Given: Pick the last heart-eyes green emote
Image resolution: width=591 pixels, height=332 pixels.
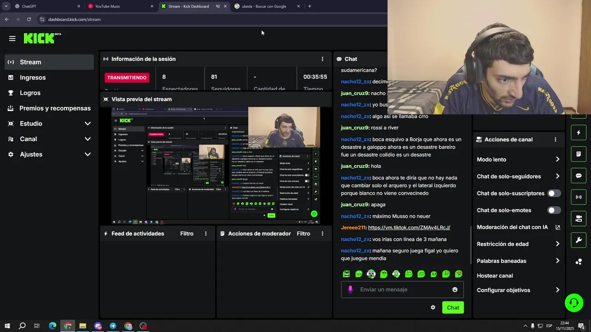Looking at the screenshot, I should coord(458,274).
